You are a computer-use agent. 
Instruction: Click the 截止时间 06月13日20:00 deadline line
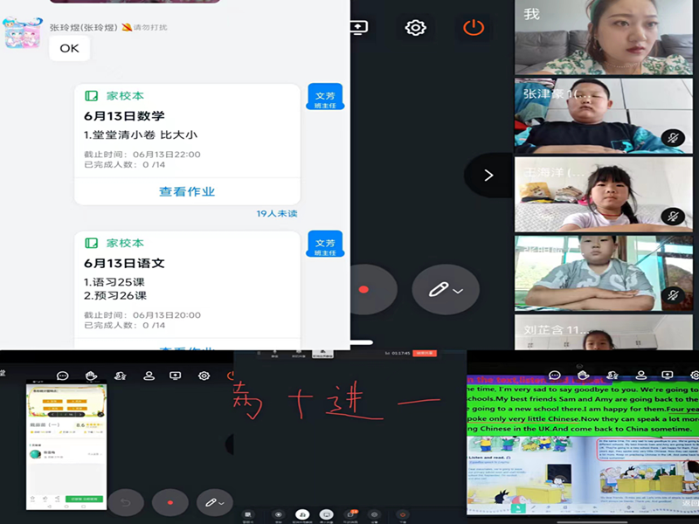click(x=142, y=315)
